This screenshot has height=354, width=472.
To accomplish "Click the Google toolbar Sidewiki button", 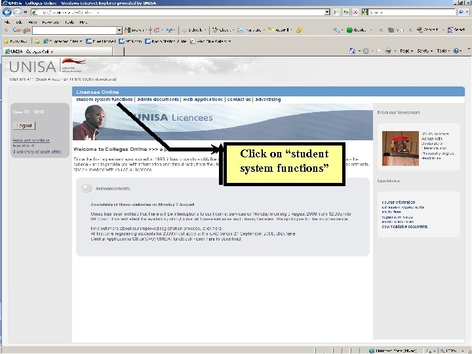I will click(194, 30).
